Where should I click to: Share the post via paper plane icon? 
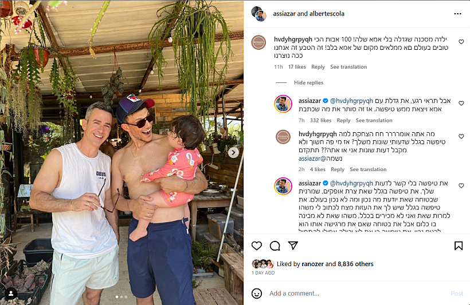coord(293,245)
